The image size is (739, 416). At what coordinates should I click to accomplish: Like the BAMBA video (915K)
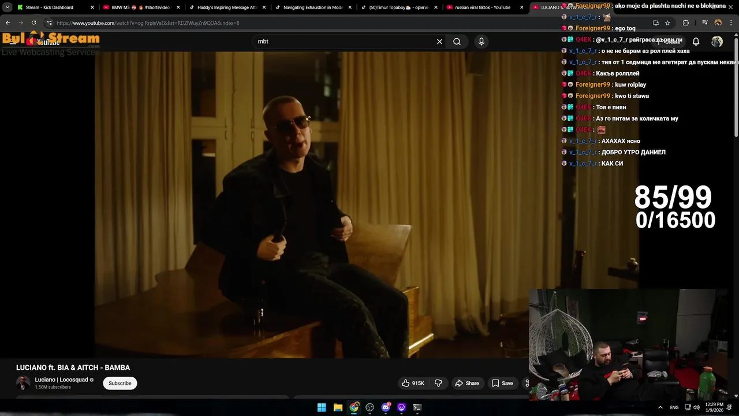point(413,383)
